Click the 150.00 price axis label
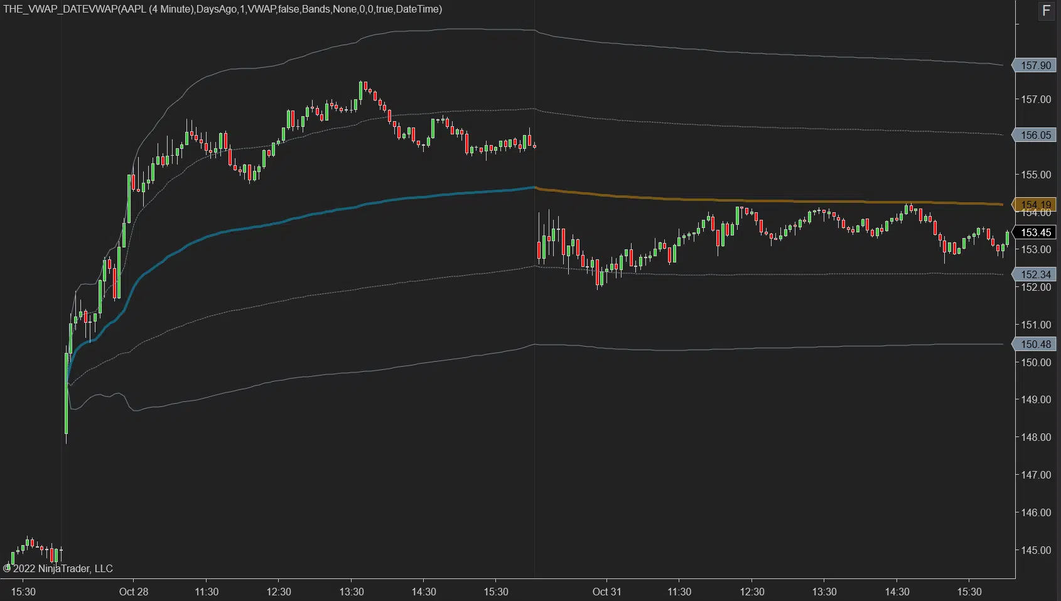Screen dimensions: 1061x601 (1036, 362)
